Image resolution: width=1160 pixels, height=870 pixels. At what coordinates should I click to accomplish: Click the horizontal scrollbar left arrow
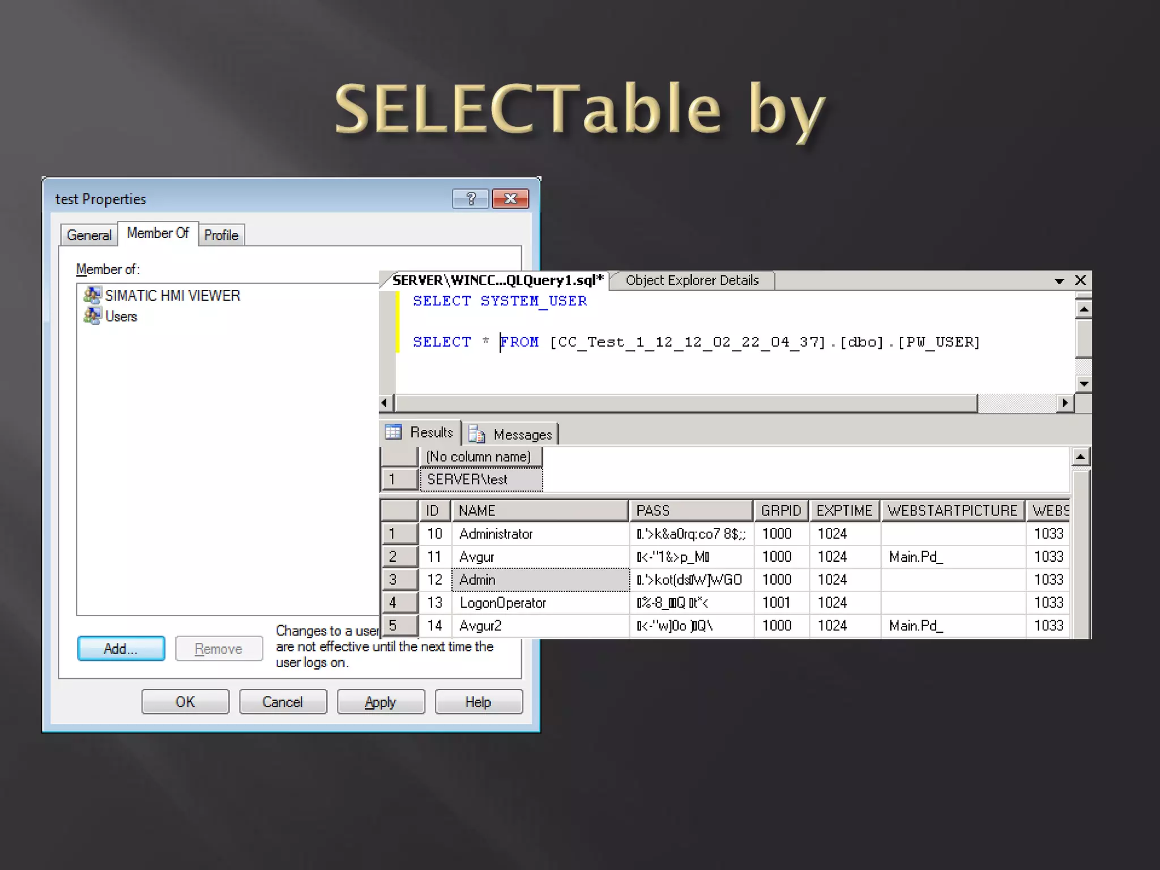pos(385,403)
